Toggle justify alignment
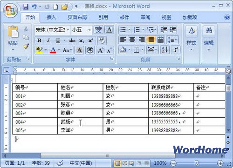This screenshot has height=168, width=233. (151, 40)
